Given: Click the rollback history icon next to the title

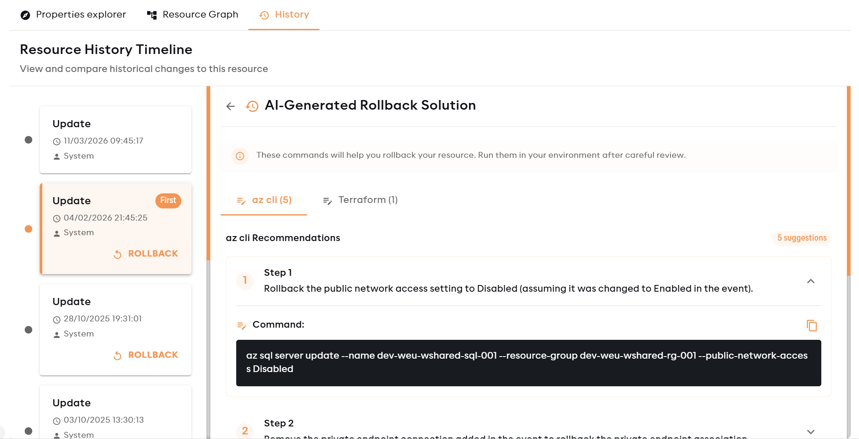Looking at the screenshot, I should point(252,107).
